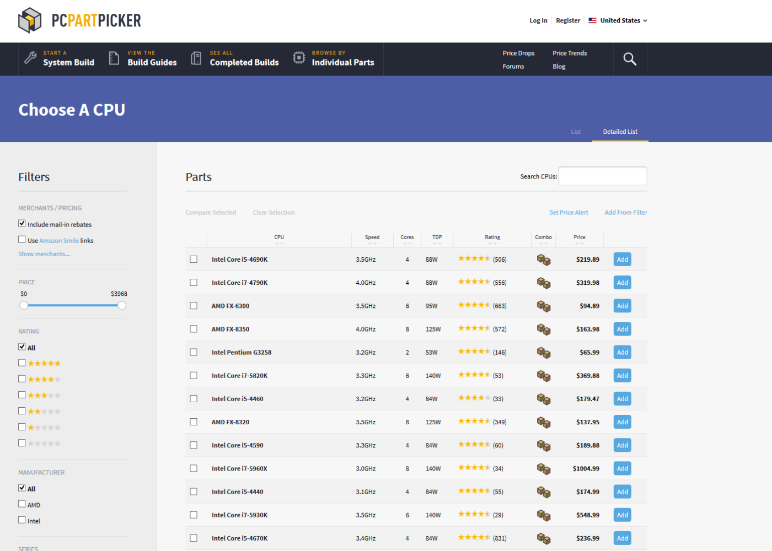The width and height of the screenshot is (772, 551).
Task: Open combo icon for Intel Core i7-4790K
Action: [544, 283]
